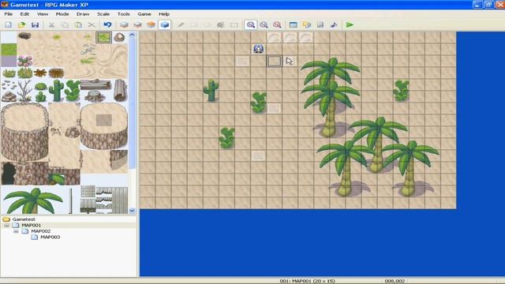Choose the Select region tool

234,24
